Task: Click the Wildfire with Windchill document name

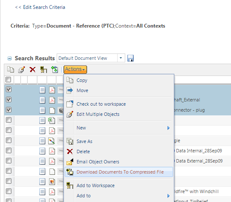Action: (197, 191)
